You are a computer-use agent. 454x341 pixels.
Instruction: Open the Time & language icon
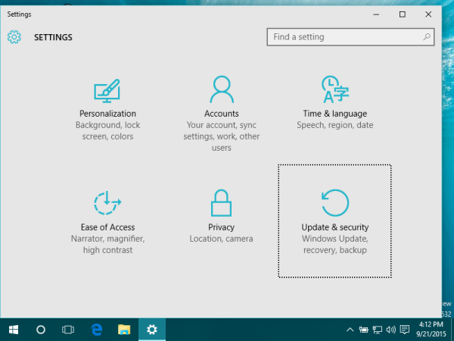point(335,89)
